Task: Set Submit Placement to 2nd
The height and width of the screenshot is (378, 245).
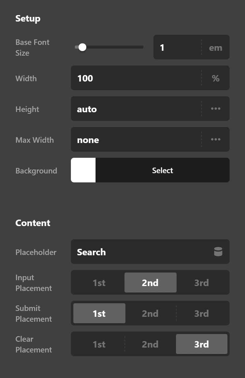Action: tap(150, 313)
